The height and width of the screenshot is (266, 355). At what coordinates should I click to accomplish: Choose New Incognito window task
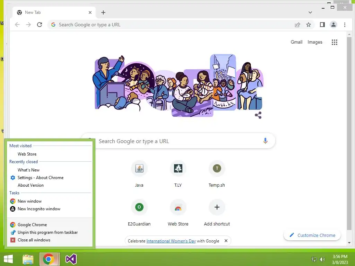tap(50, 209)
